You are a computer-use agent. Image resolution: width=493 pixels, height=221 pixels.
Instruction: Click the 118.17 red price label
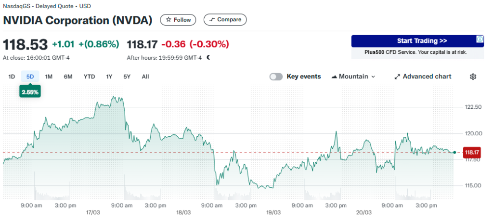(471, 153)
